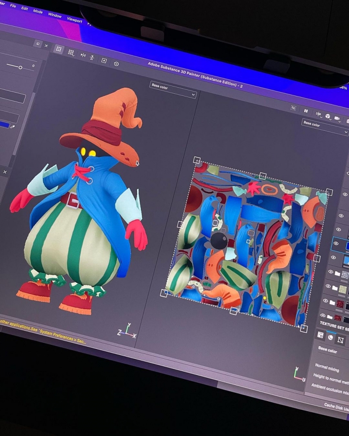The width and height of the screenshot is (349, 436).
Task: Pause viewport rendering
Action: [x=306, y=111]
